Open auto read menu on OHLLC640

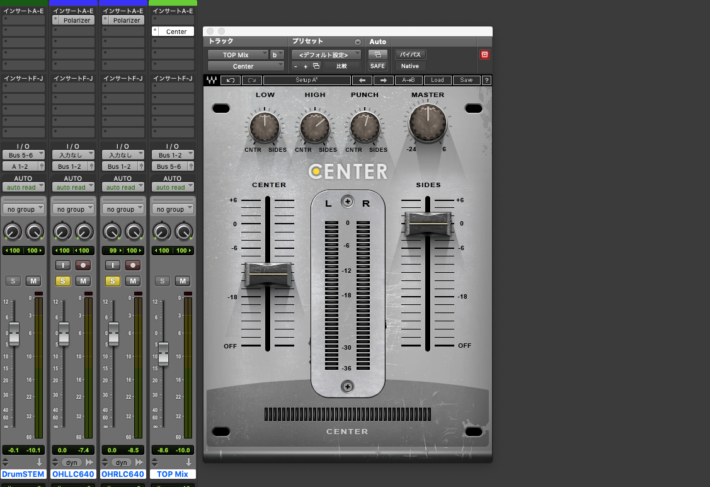[x=73, y=187]
